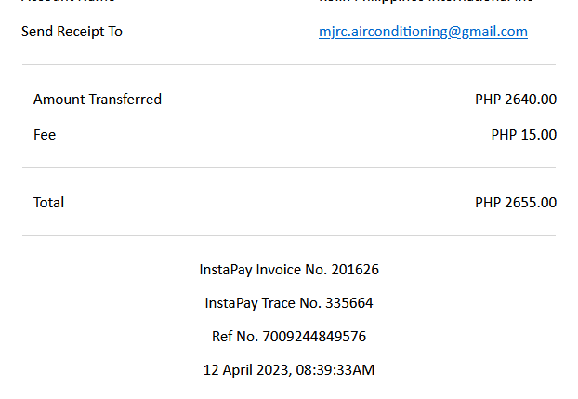Click the divider line below Send Receipt To
578x399 pixels.
click(x=289, y=65)
